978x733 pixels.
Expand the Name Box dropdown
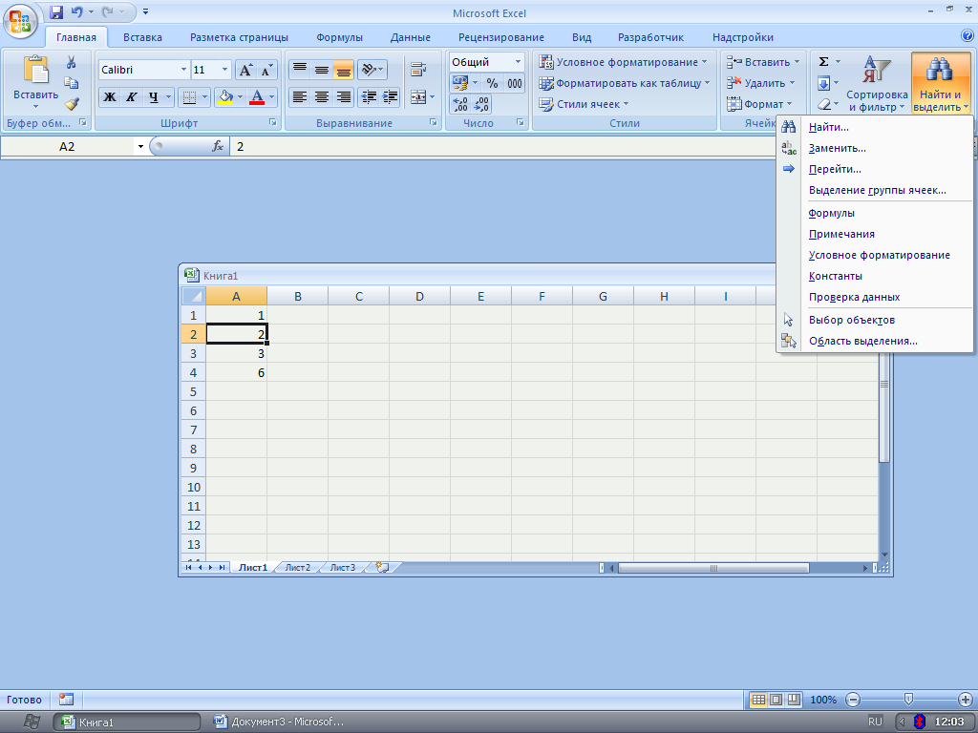pos(140,146)
